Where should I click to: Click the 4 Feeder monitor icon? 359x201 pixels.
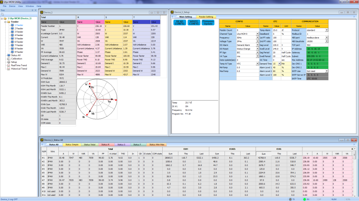coord(12,36)
